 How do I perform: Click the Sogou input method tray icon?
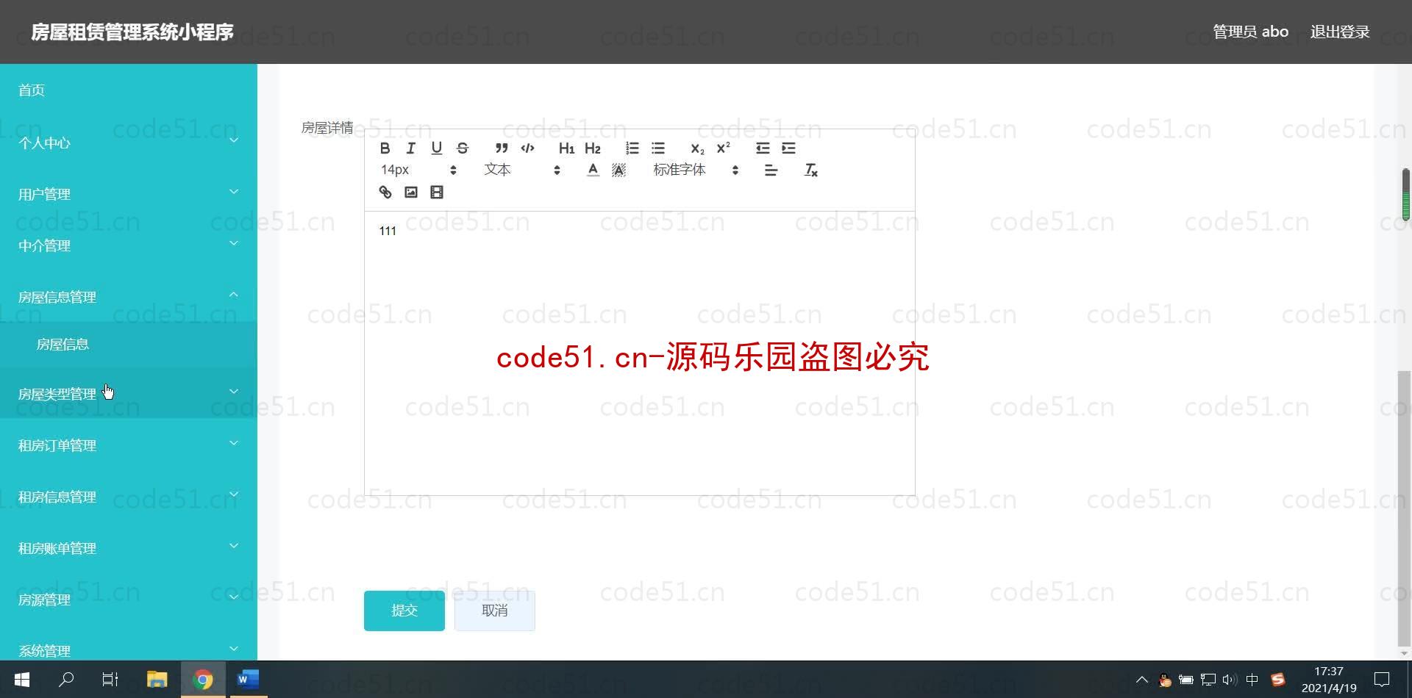pos(1278,680)
